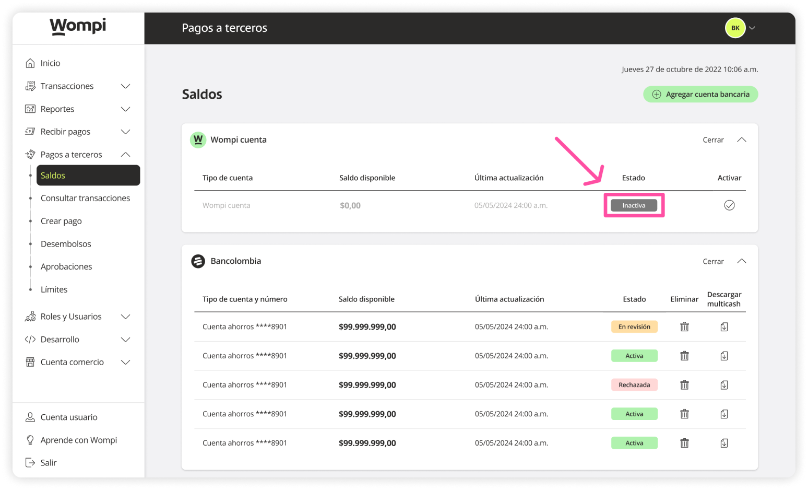Collapse the Bancolombia card with Cerrar chevron
Screen dimensions: 808x490
pos(742,261)
